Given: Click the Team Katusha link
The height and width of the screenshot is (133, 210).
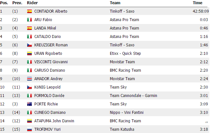Looking at the screenshot, I should point(120,129).
